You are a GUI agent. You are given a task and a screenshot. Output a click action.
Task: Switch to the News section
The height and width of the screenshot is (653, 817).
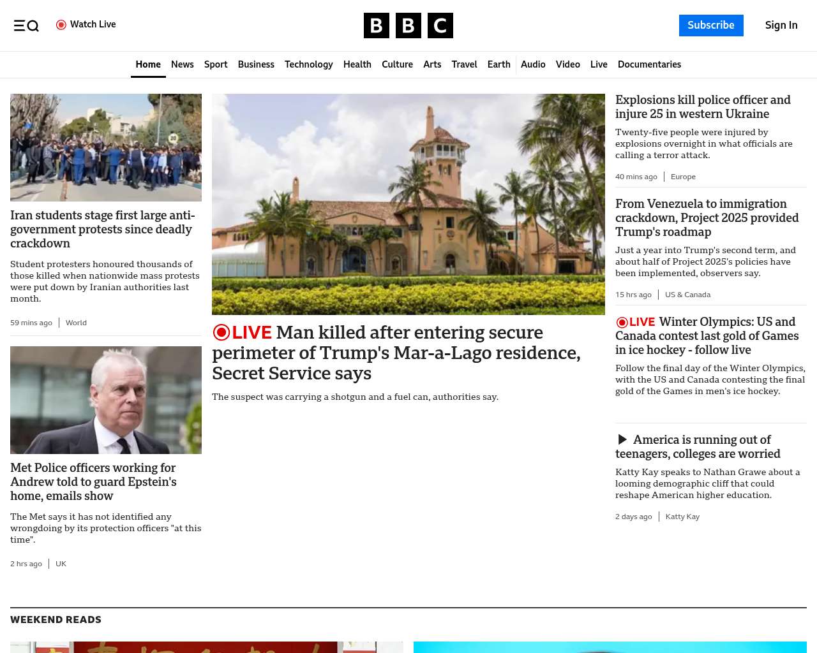(183, 64)
